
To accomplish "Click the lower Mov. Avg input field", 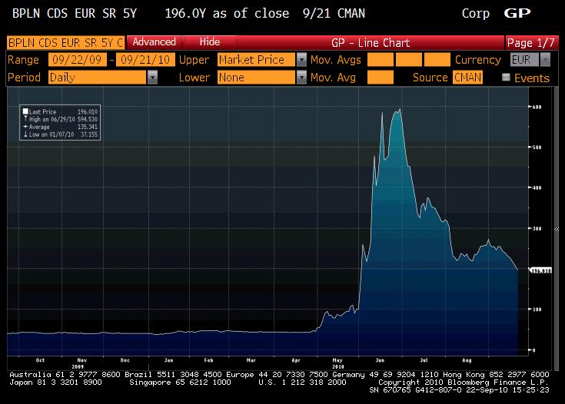I will point(380,78).
